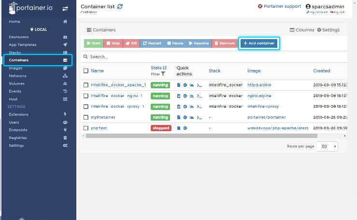Click inspect info icon for nginx container
357x220 pixels.
pyautogui.click(x=185, y=96)
